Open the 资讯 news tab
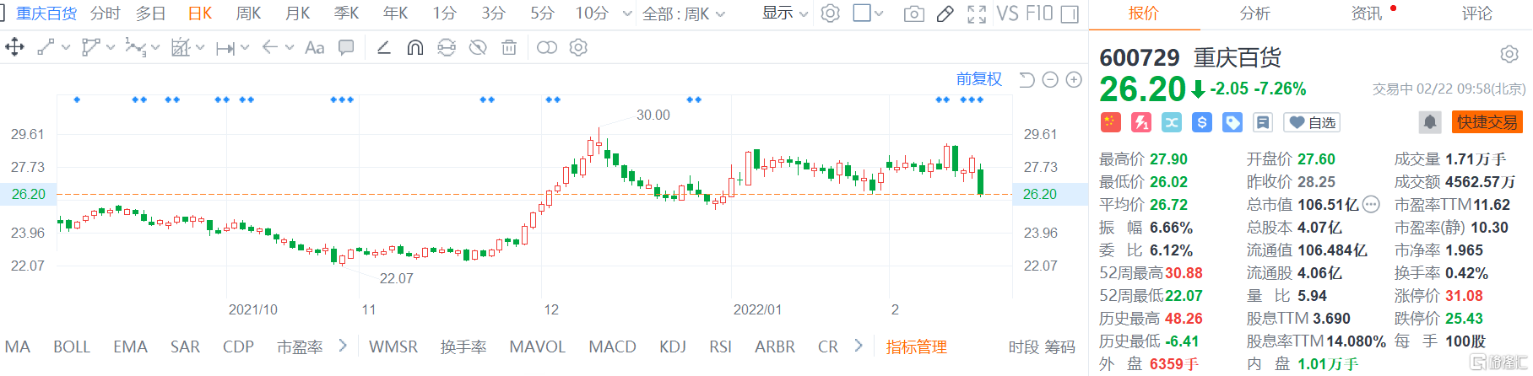Image resolution: width=1533 pixels, height=376 pixels. coord(1366,13)
